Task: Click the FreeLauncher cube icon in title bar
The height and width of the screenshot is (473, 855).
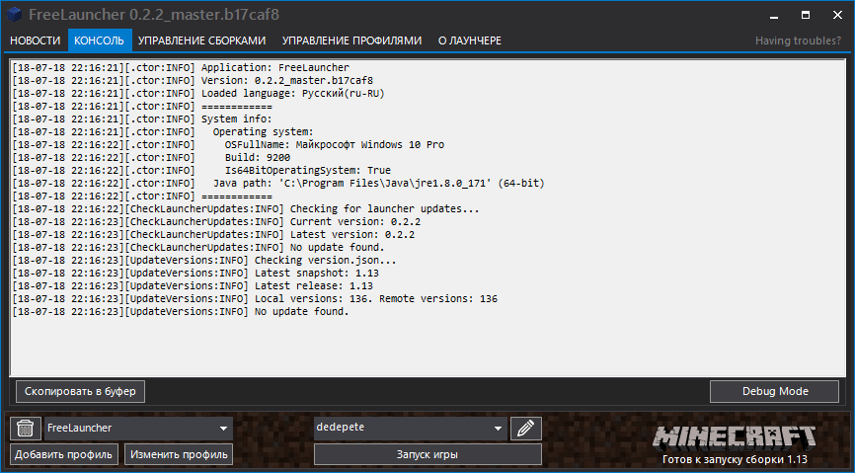Action: (14, 15)
